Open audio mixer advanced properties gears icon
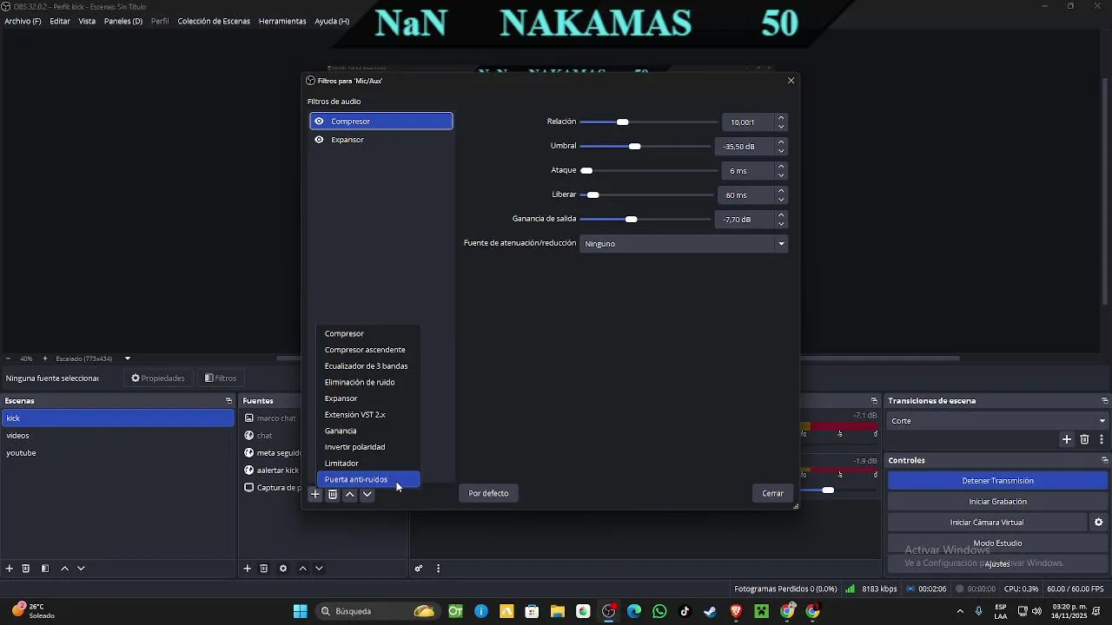 [419, 569]
